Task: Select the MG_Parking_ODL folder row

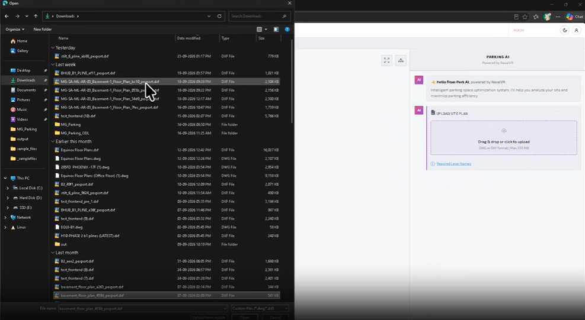Action: [x=167, y=133]
